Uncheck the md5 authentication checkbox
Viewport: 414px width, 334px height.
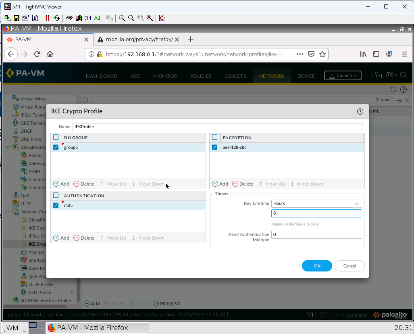click(x=56, y=205)
